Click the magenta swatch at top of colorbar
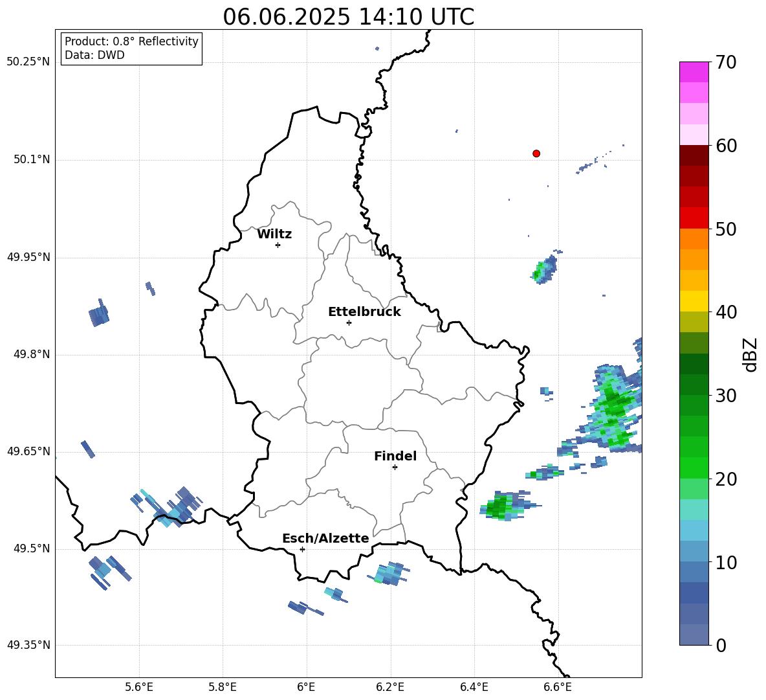The image size is (766, 700). pyautogui.click(x=694, y=72)
